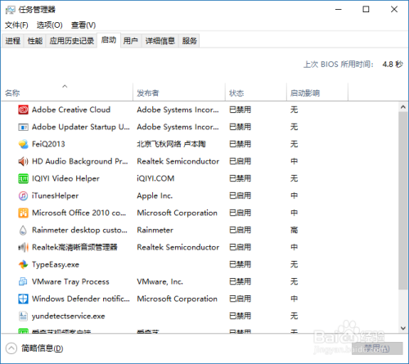Sort by the 状态 column header
The width and height of the screenshot is (409, 364).
(x=256, y=92)
